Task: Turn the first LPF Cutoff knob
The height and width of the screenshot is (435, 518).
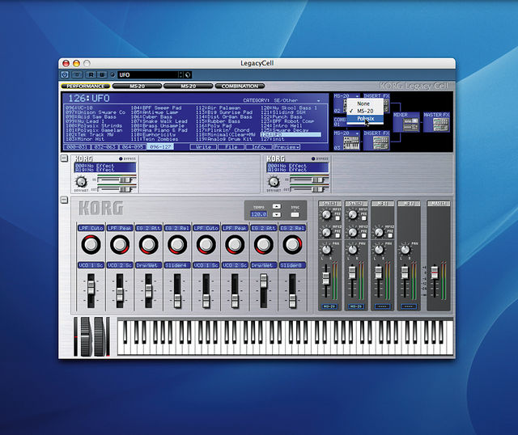Action: tap(91, 244)
